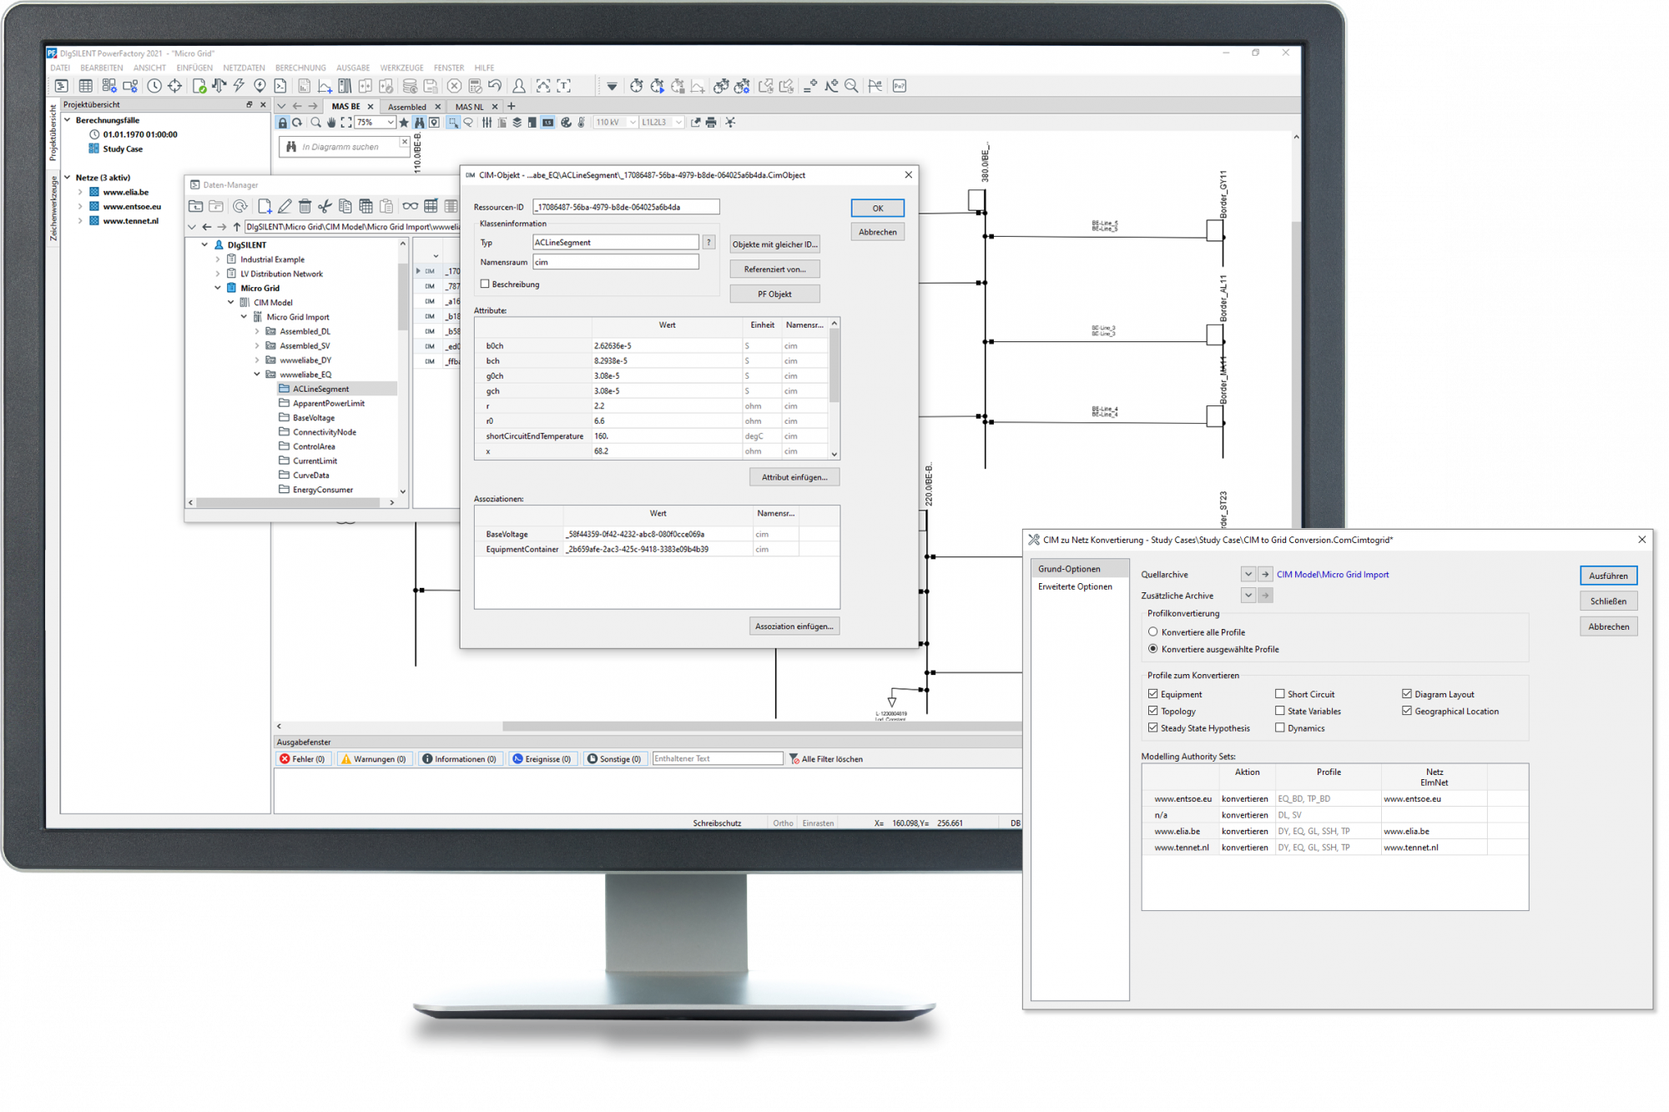1669x1112 pixels.
Task: Open the Quellarchive dropdown arrow
Action: coord(1248,574)
